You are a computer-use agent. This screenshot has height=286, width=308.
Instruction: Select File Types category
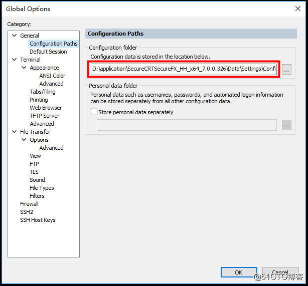(x=42, y=188)
